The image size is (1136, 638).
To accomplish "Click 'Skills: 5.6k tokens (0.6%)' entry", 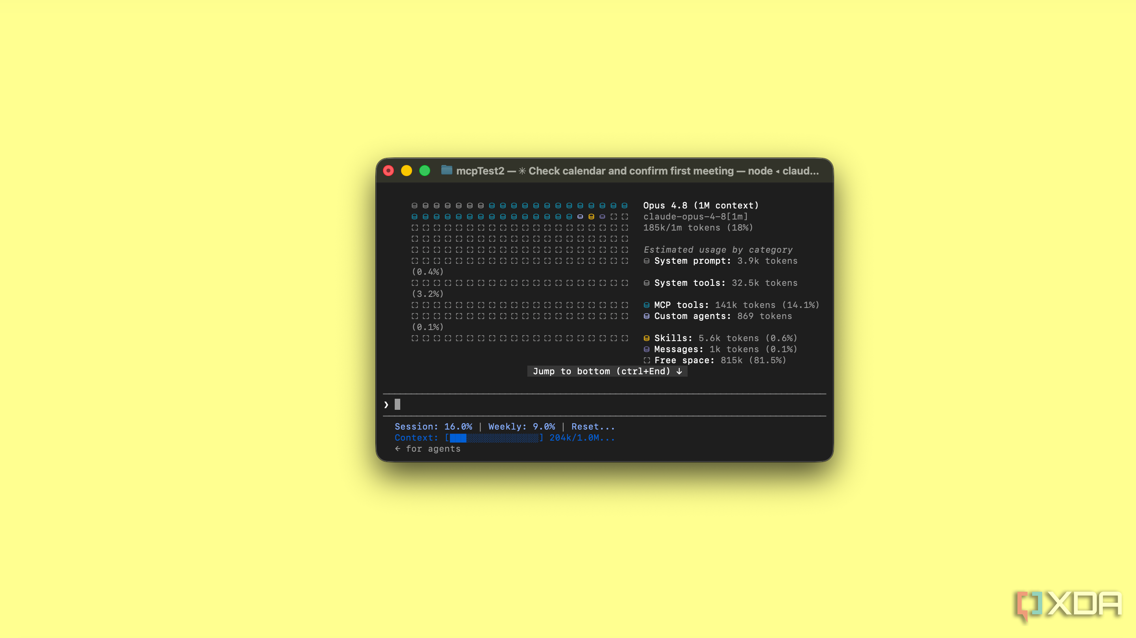I will click(726, 338).
